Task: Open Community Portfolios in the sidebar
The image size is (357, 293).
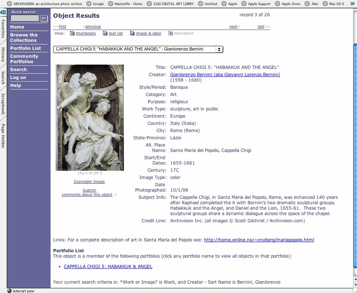Action: click(x=24, y=59)
